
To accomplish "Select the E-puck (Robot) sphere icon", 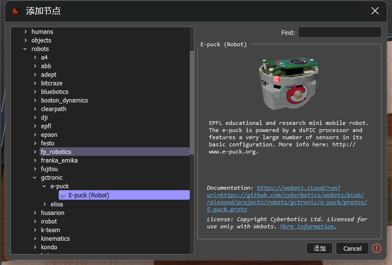I will click(63, 195).
